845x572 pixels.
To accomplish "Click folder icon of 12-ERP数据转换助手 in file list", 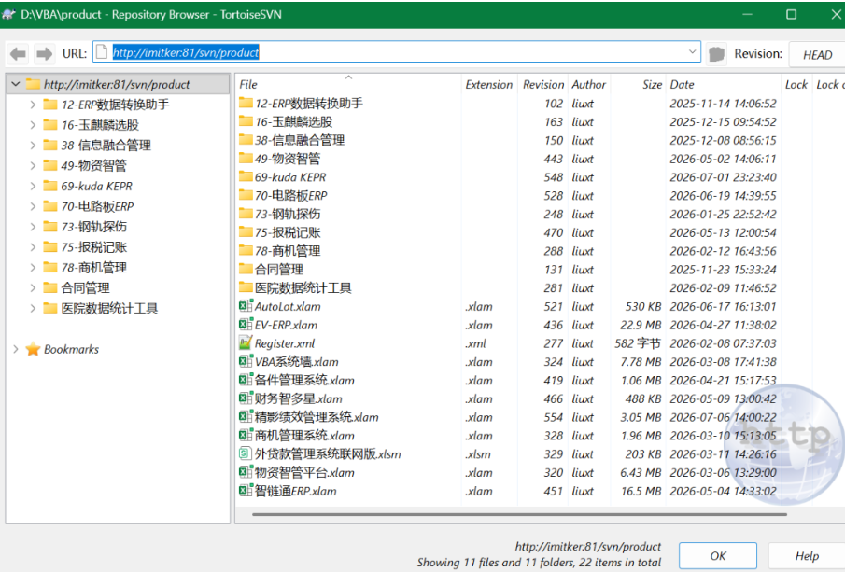I will 246,103.
